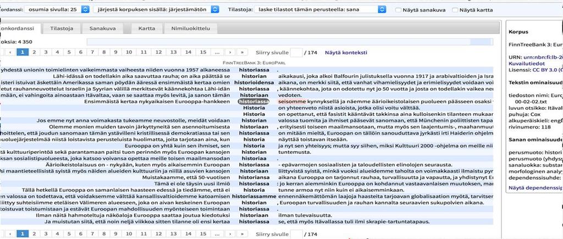Image resolution: width=563 pixels, height=239 pixels.
Task: Jump to last page with bottom » arrow
Action: click(242, 234)
